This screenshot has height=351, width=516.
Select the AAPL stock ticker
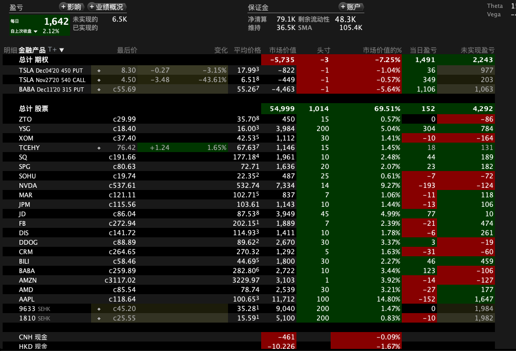(x=27, y=299)
